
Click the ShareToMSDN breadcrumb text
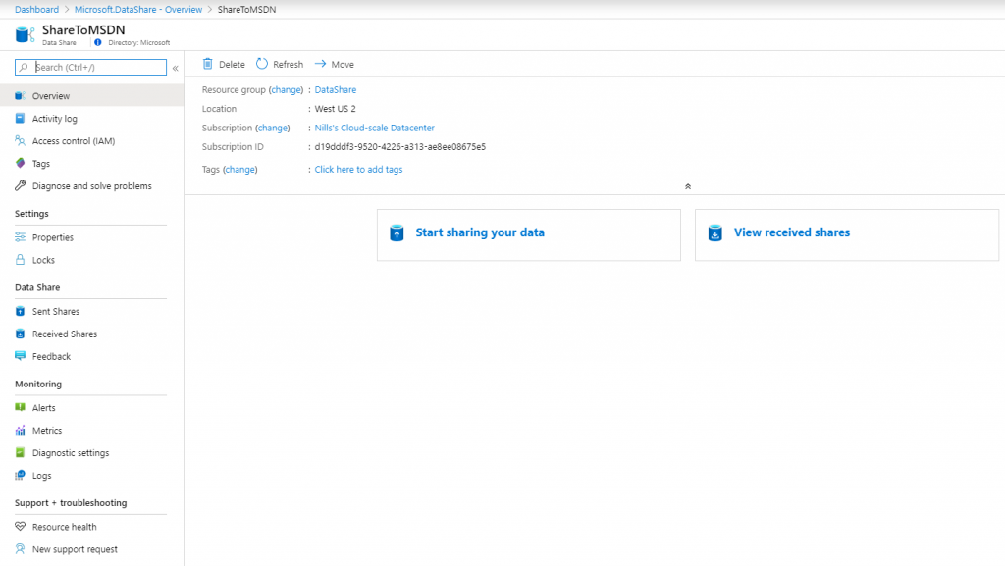point(246,10)
